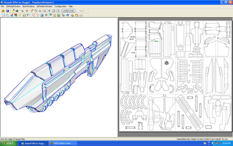233x146 pixels.
Task: Click the colored cube texture icon
Action: pos(17,11)
